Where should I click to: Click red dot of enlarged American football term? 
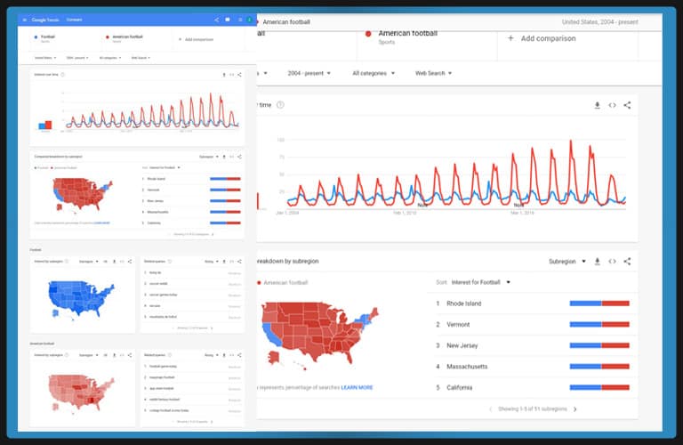368,34
